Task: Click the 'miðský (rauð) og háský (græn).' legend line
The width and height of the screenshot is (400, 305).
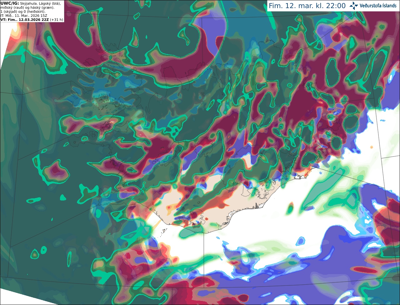Action: pos(27,7)
